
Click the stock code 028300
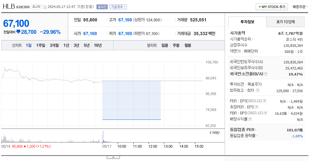(23, 7)
